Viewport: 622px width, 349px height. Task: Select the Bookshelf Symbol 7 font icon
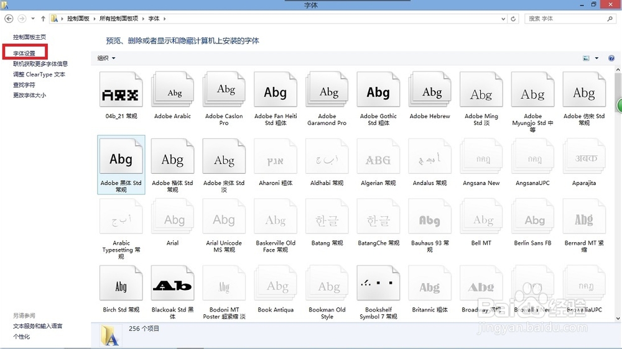pyautogui.click(x=378, y=283)
